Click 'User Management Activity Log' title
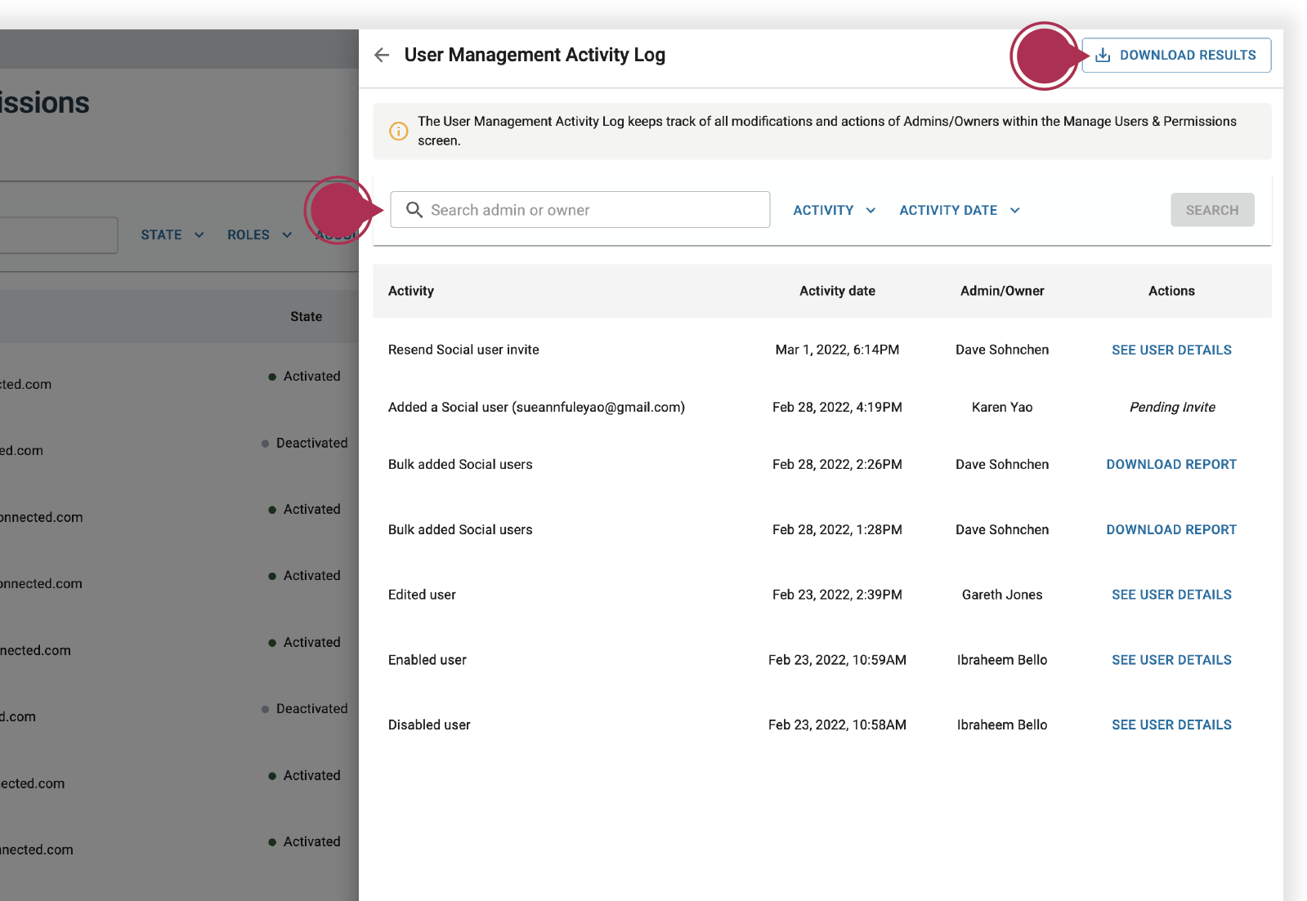Image resolution: width=1307 pixels, height=901 pixels. [535, 55]
